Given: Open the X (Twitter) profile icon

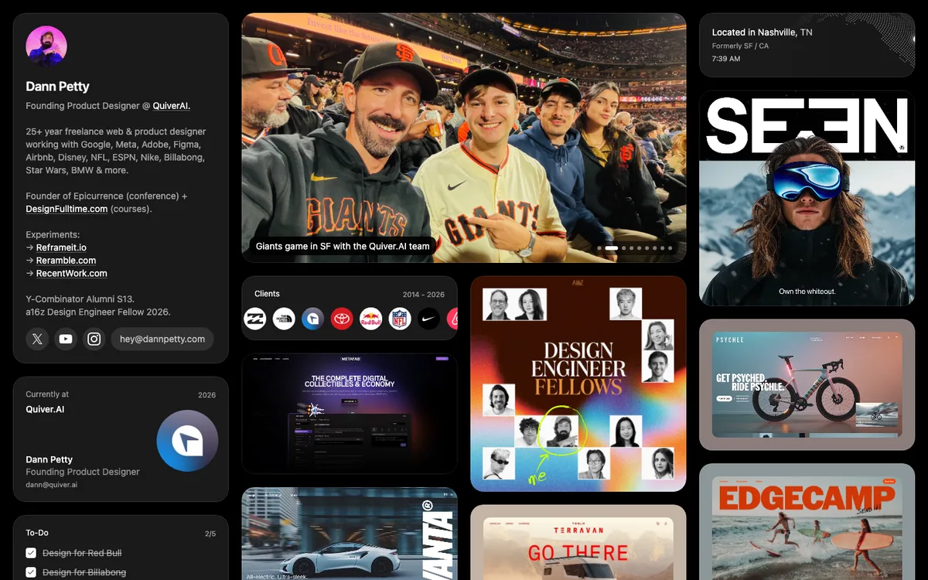Looking at the screenshot, I should [x=37, y=339].
